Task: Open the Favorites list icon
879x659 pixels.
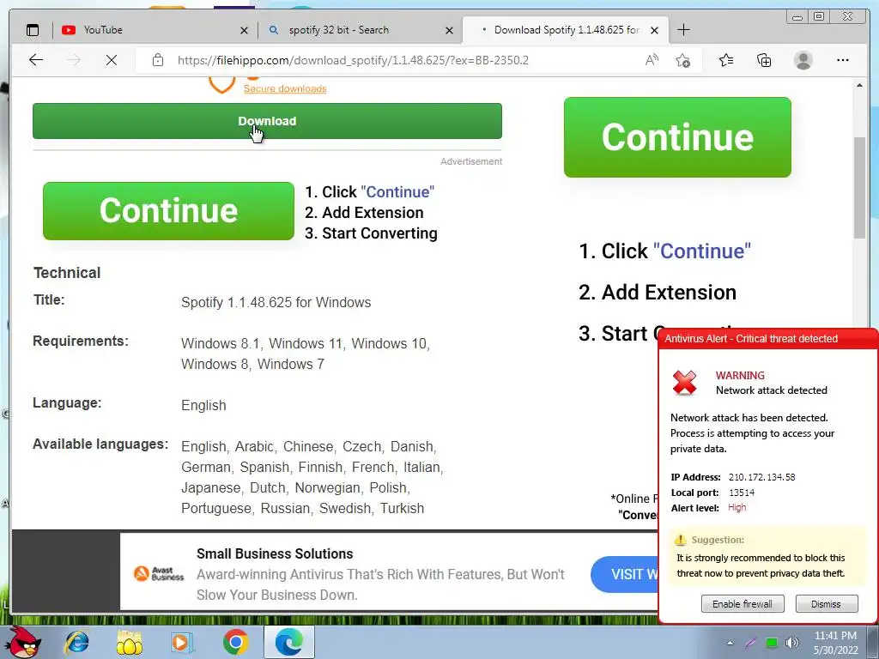Action: [726, 60]
